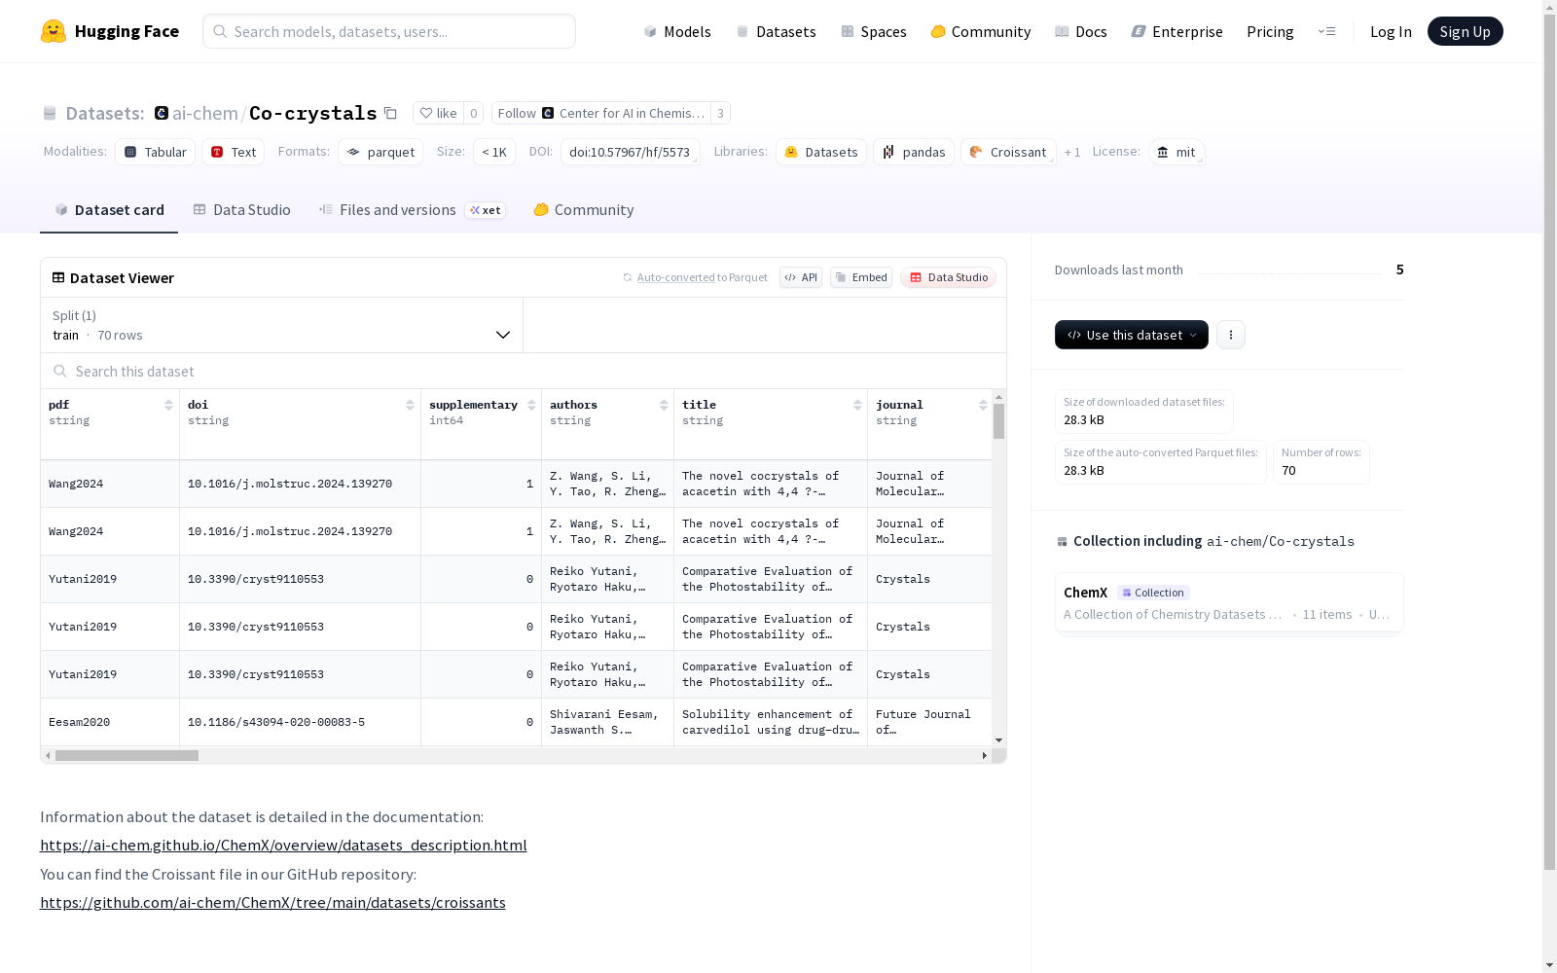Click the Log In link
This screenshot has height=973, width=1557.
pos(1391,31)
